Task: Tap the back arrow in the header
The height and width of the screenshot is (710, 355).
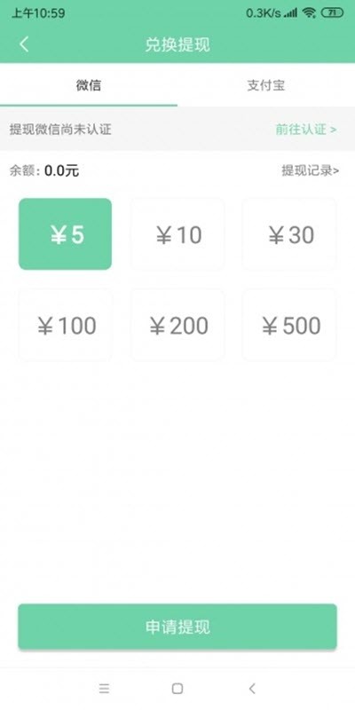Action: (24, 44)
